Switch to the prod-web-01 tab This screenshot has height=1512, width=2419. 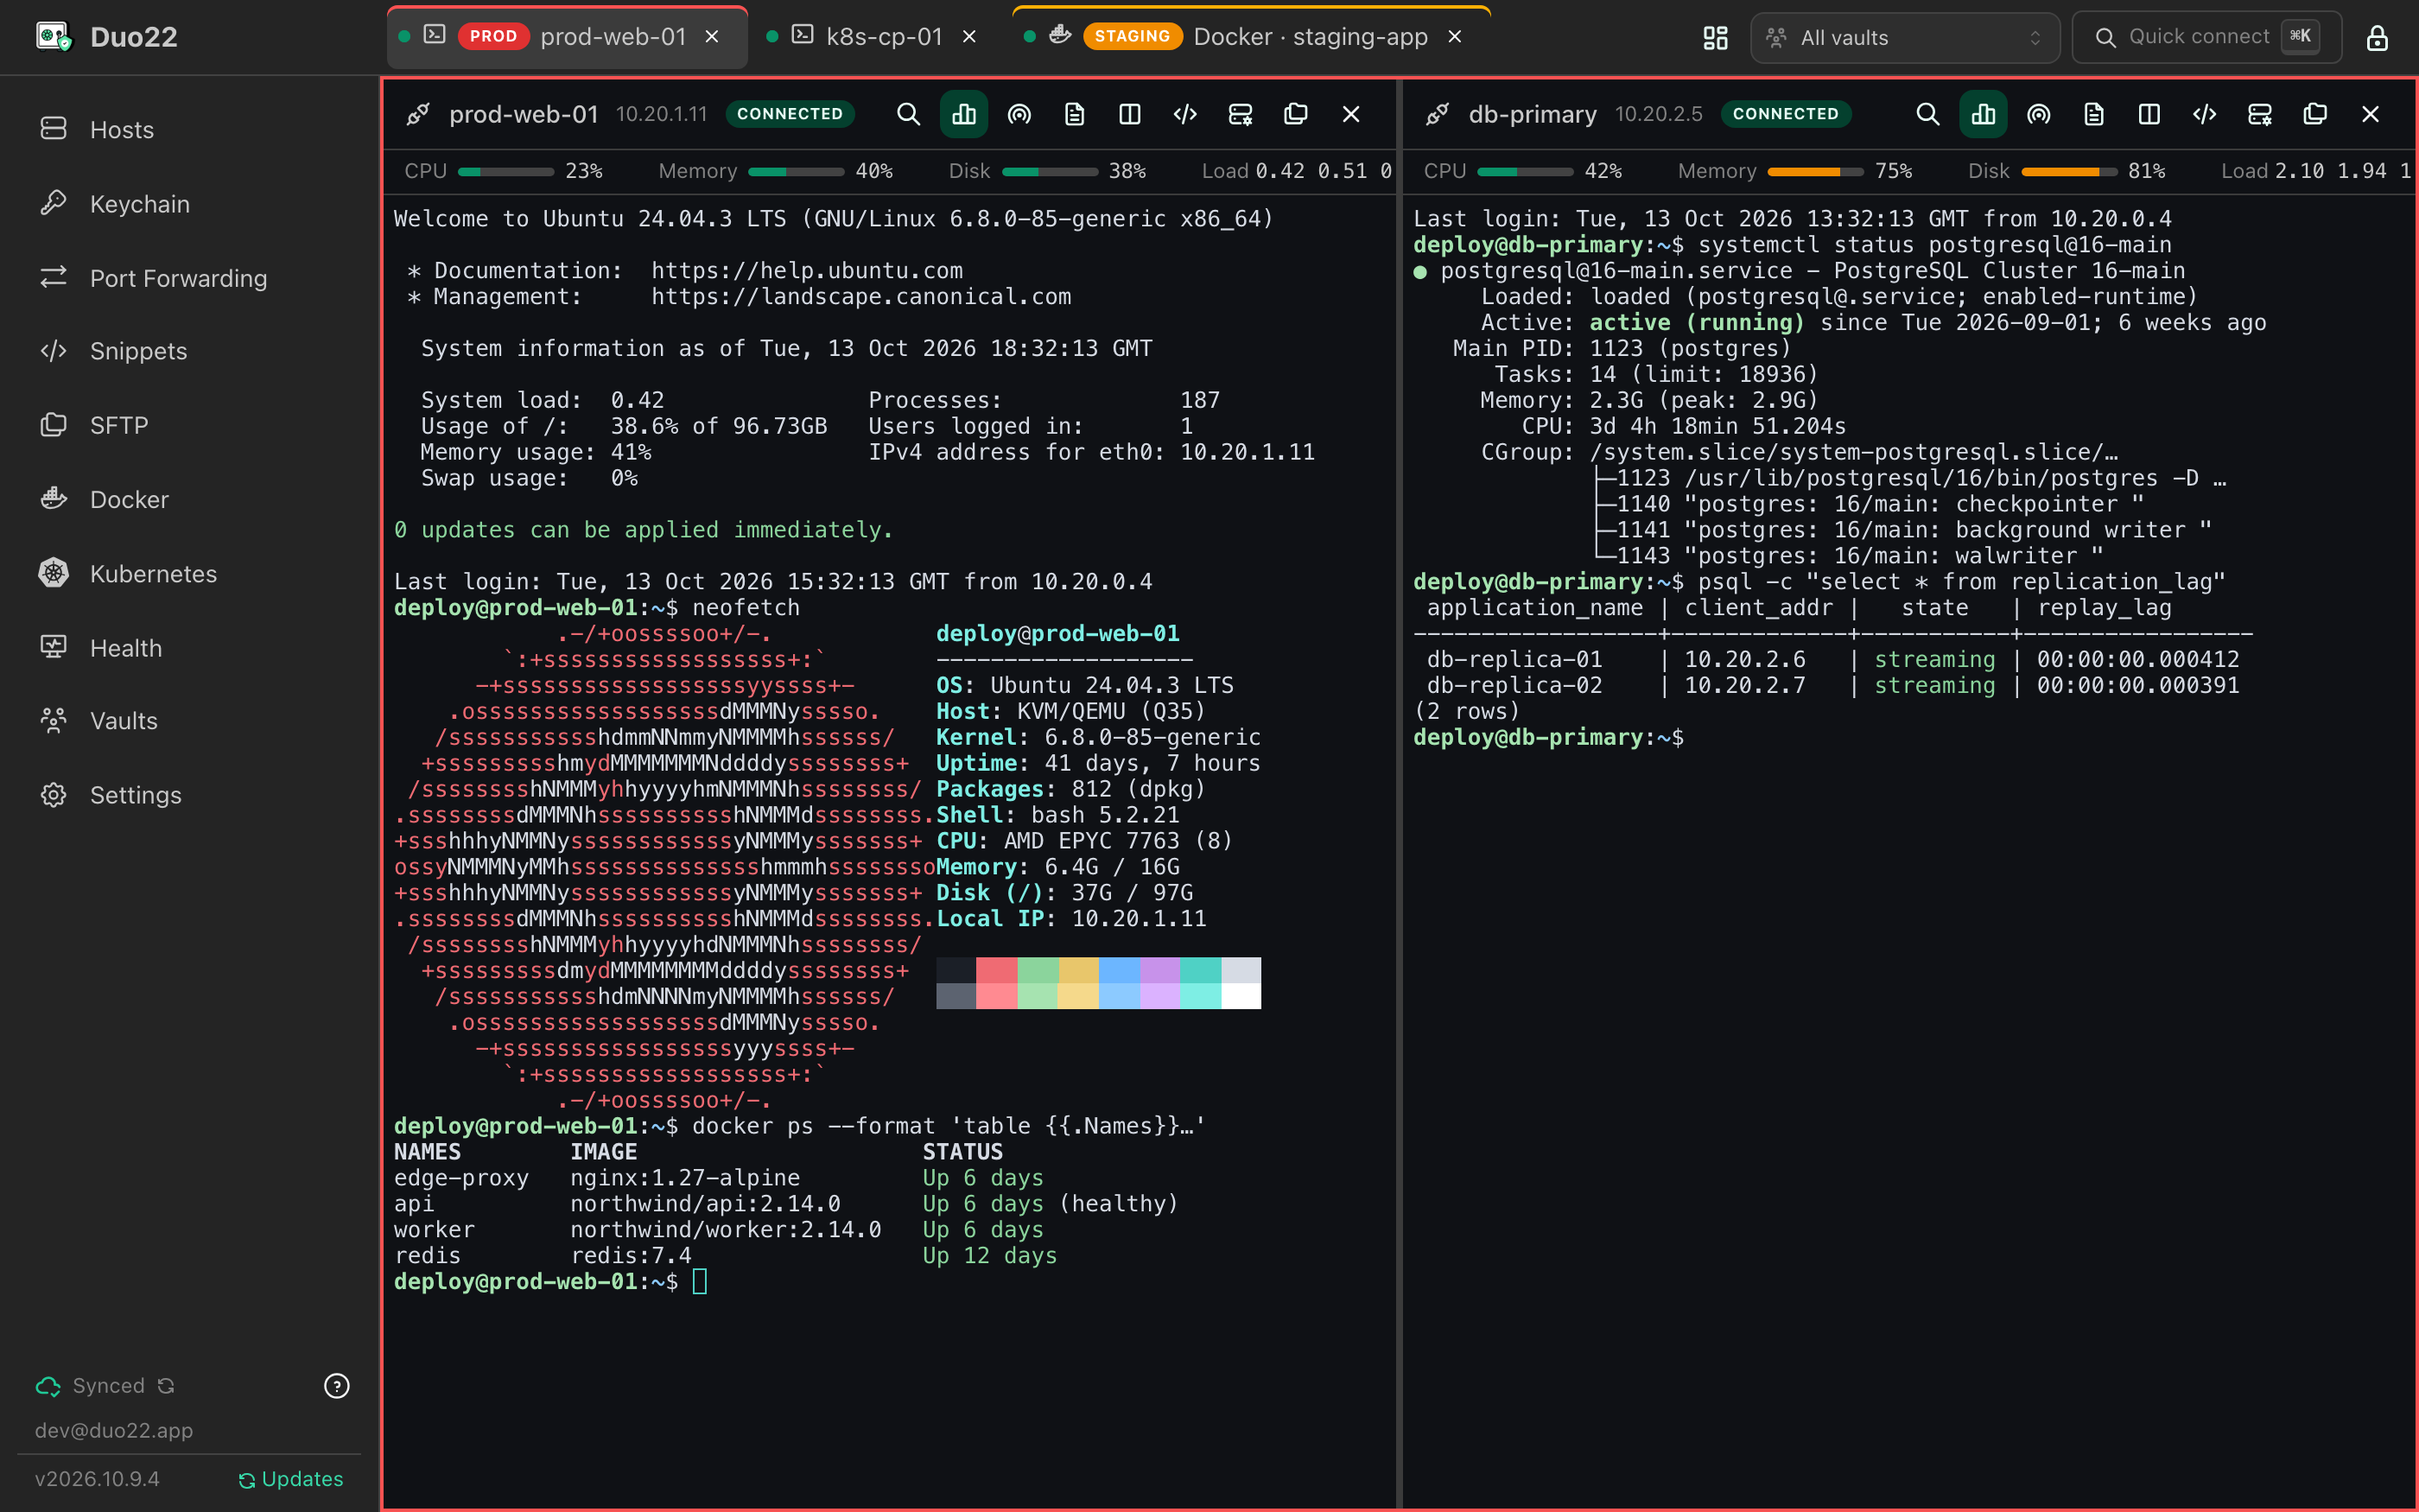click(x=568, y=37)
